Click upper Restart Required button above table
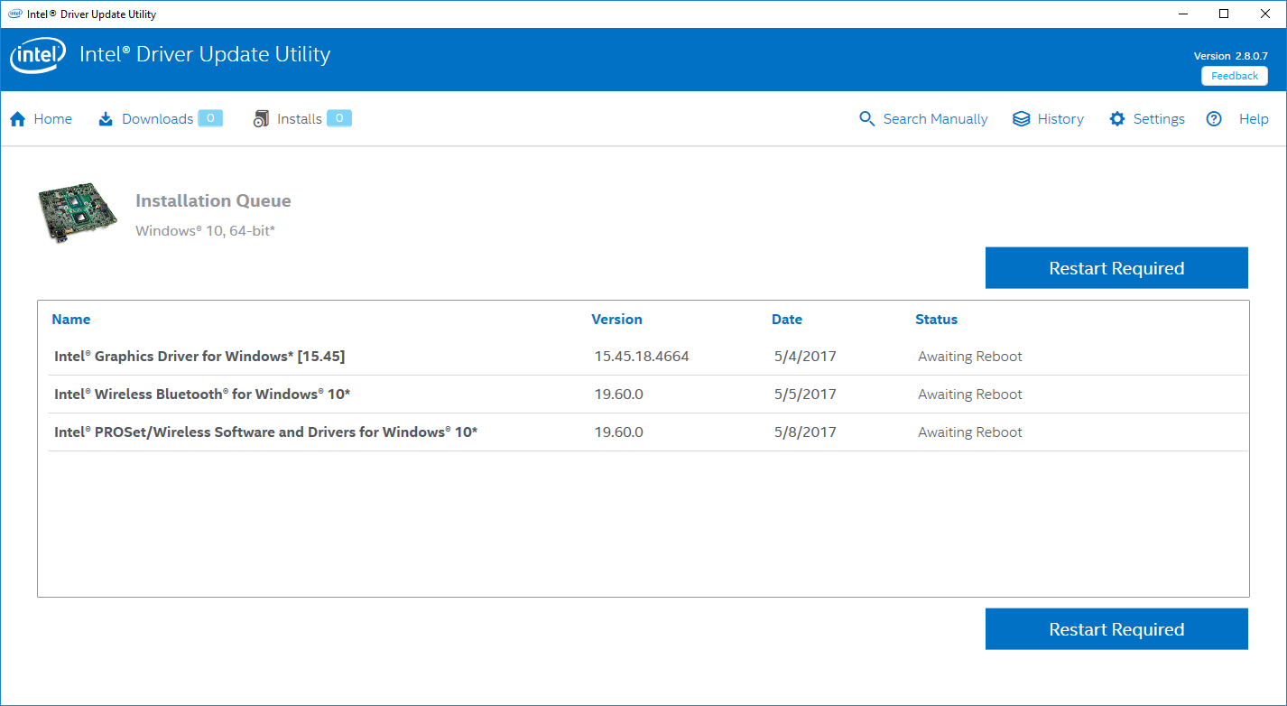This screenshot has height=706, width=1287. tap(1116, 268)
